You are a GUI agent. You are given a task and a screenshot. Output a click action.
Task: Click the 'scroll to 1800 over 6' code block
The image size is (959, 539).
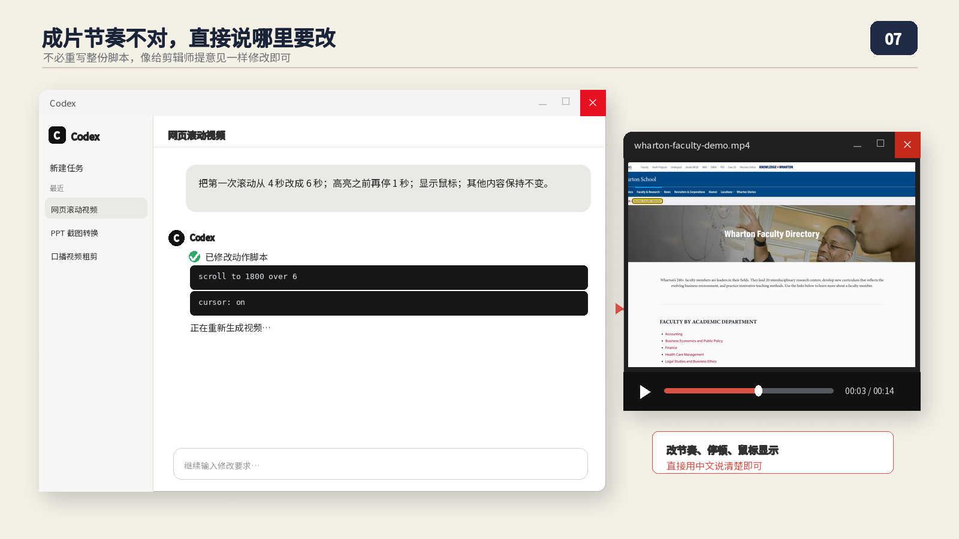(x=389, y=277)
